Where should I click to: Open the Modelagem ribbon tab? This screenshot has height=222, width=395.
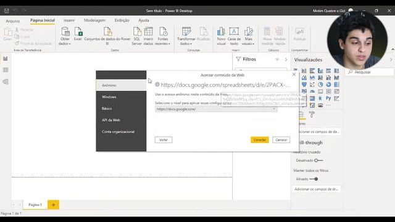[94, 20]
